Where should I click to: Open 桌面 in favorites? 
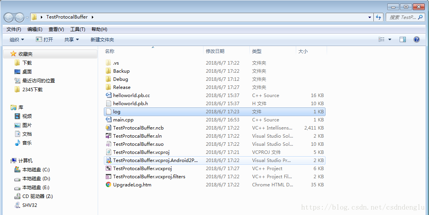(x=27, y=72)
